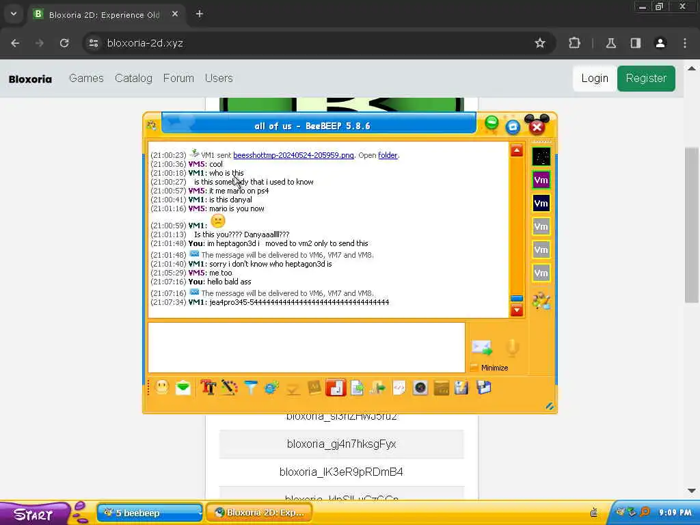Open Chrome Labs flask icon
The width and height of the screenshot is (700, 525).
tap(611, 43)
